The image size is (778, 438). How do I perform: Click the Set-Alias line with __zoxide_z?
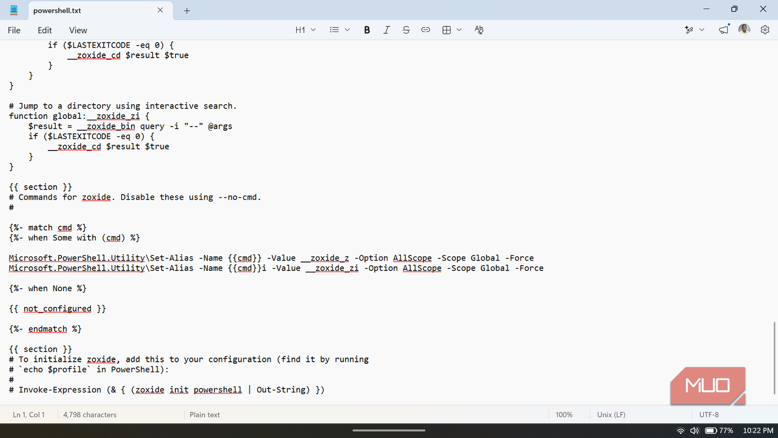[271, 258]
